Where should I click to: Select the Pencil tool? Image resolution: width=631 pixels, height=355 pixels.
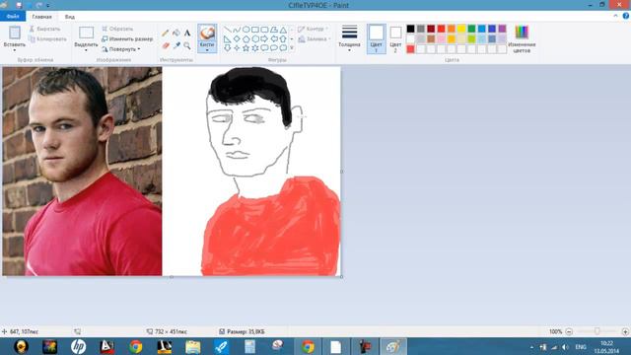coord(165,33)
